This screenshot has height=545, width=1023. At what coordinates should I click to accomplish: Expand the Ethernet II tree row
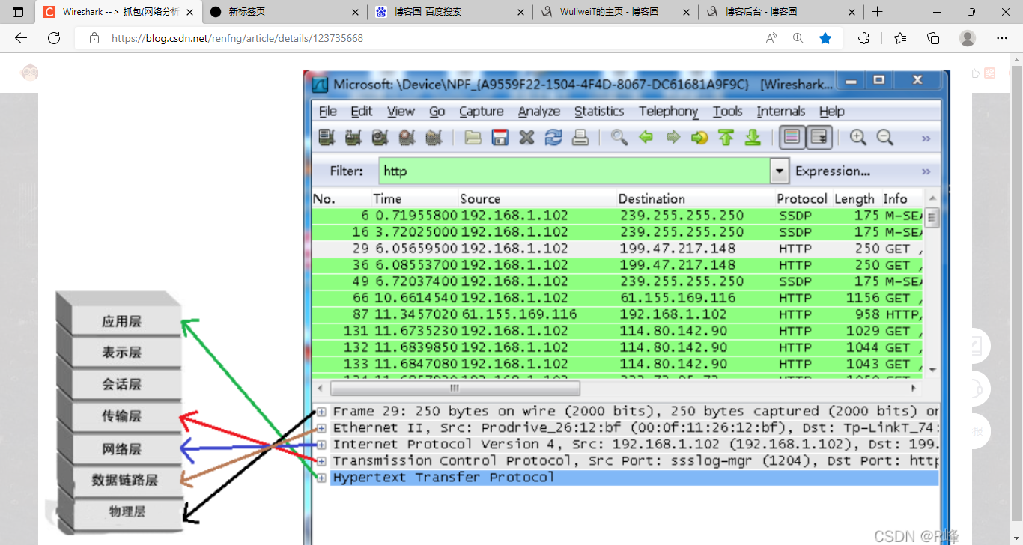click(321, 428)
